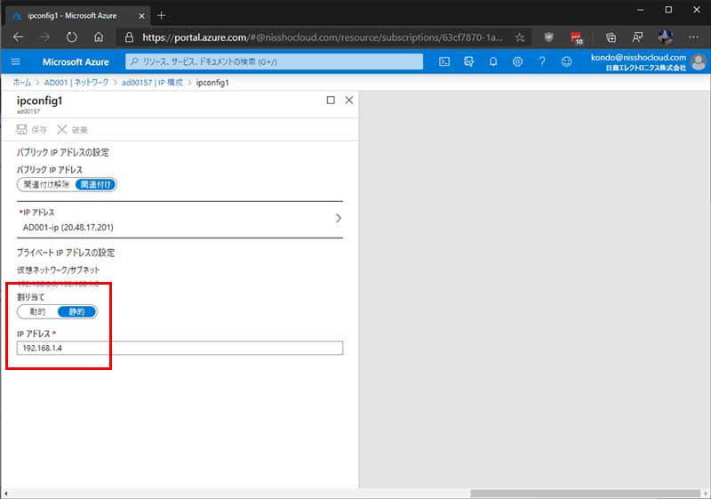Click the private IP アドレス input field

pyautogui.click(x=180, y=348)
